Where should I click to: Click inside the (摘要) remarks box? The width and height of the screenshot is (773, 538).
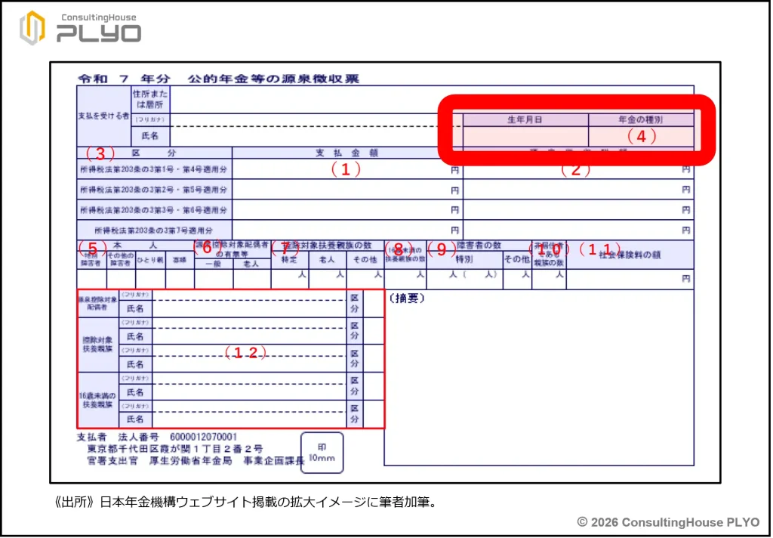[x=538, y=378]
